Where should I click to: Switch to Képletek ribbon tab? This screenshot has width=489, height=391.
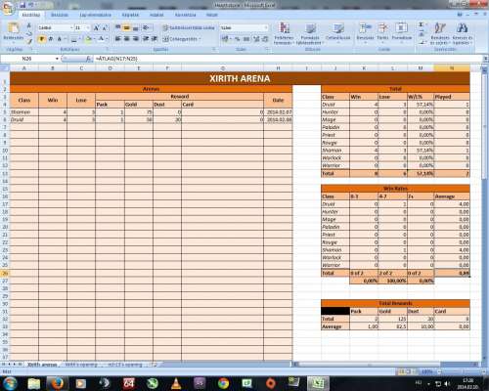pyautogui.click(x=130, y=15)
